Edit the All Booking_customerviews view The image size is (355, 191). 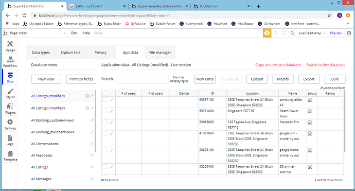[x=92, y=120]
